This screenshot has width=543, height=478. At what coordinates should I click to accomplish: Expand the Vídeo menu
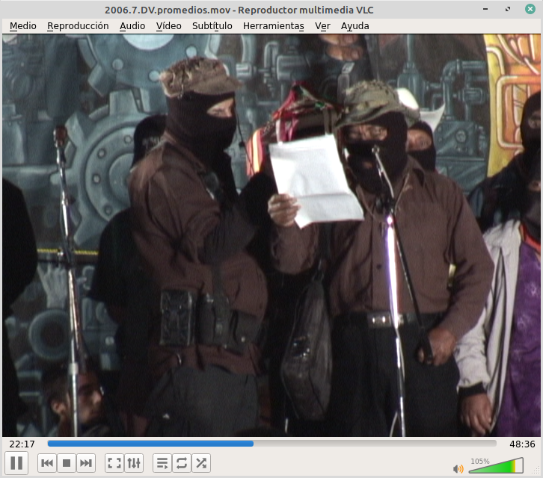168,25
